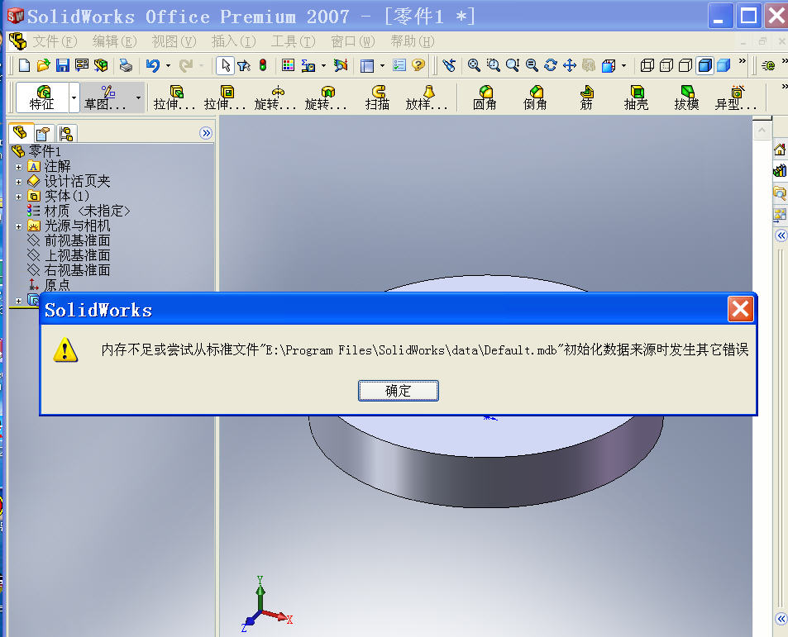Toggle the Select arrow cursor tool

tap(225, 65)
